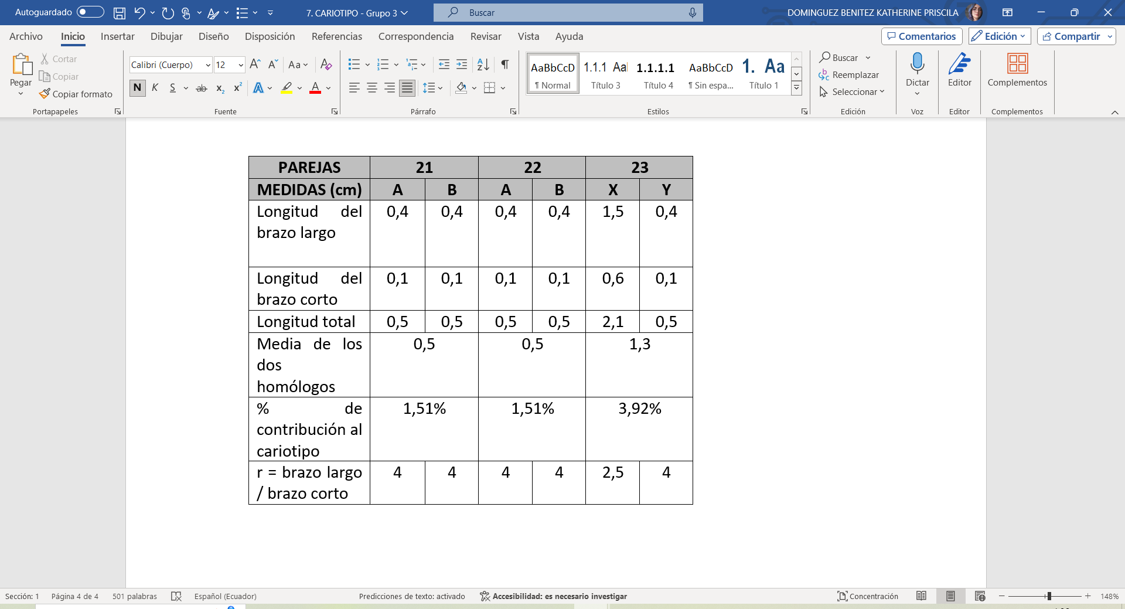The width and height of the screenshot is (1125, 609).
Task: Open the Complementos add-ins icon
Action: (x=1017, y=63)
